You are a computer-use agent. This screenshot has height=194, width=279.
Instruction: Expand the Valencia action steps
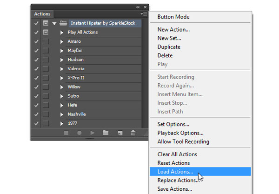pyautogui.click(x=61, y=69)
